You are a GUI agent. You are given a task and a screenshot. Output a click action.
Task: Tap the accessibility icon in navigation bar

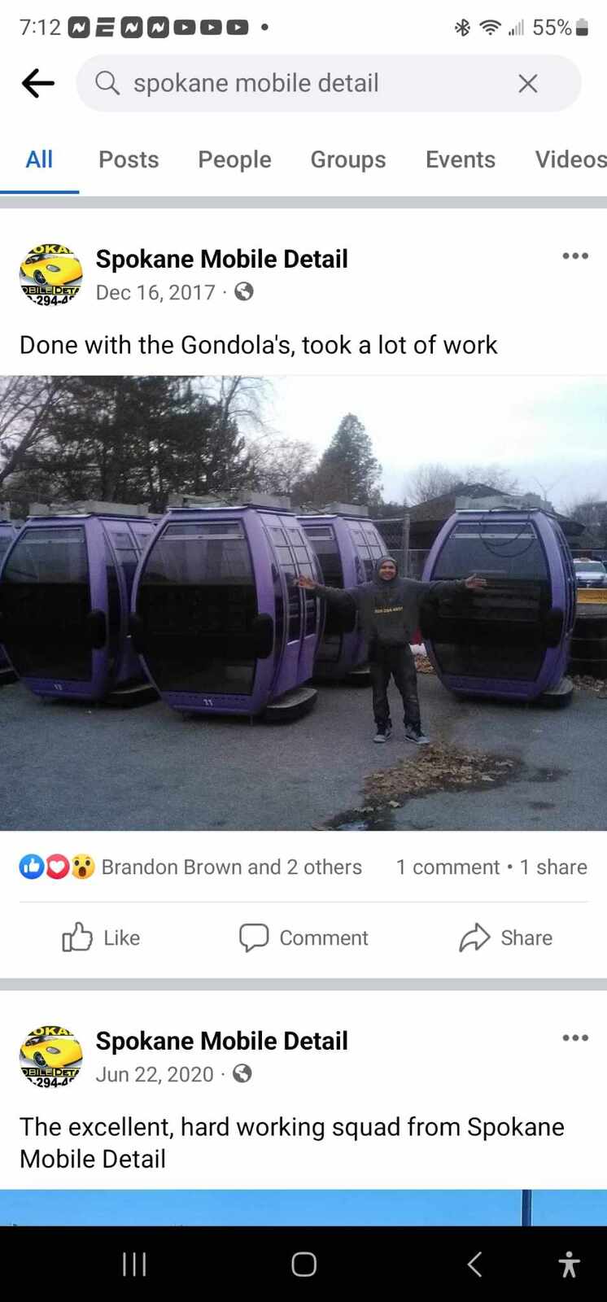(x=570, y=1264)
